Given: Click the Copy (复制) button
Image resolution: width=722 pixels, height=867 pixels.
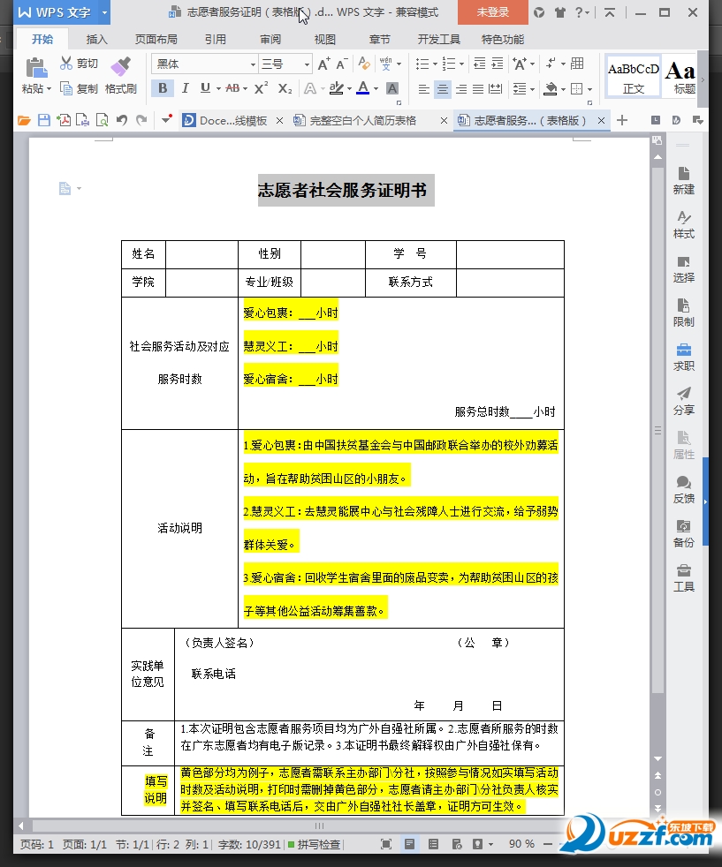Looking at the screenshot, I should [79, 88].
